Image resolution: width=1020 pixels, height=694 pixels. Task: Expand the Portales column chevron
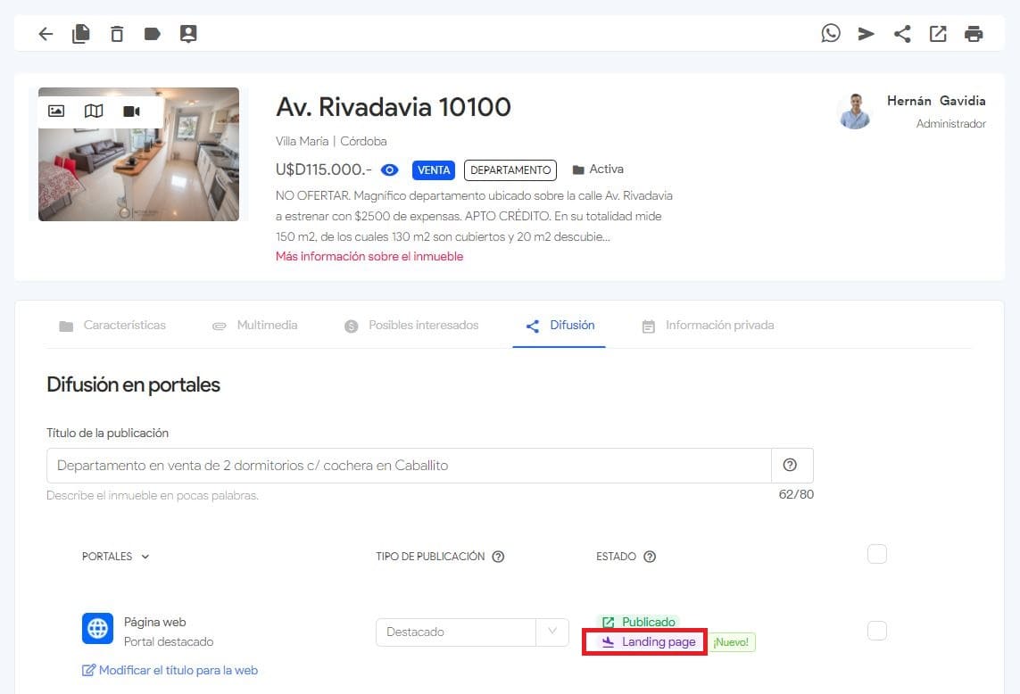[x=145, y=557]
